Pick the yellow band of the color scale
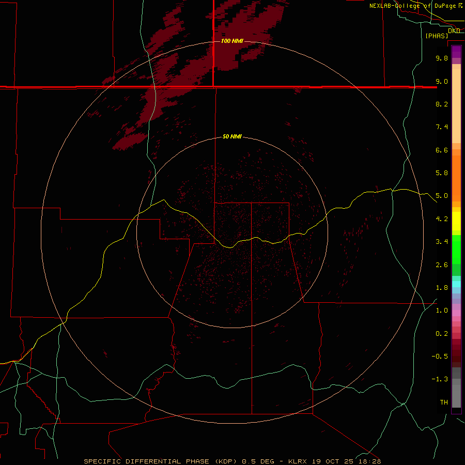 click(456, 221)
